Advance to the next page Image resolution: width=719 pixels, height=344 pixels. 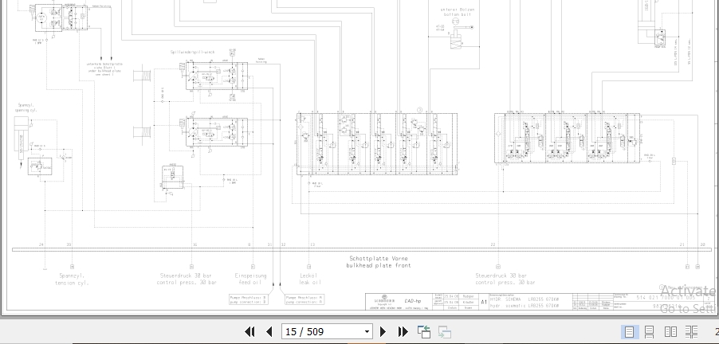(x=383, y=331)
